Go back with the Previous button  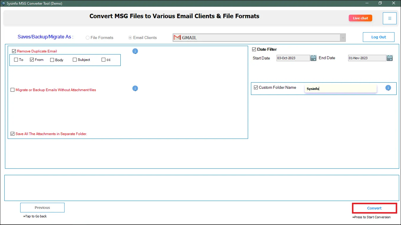(42, 207)
